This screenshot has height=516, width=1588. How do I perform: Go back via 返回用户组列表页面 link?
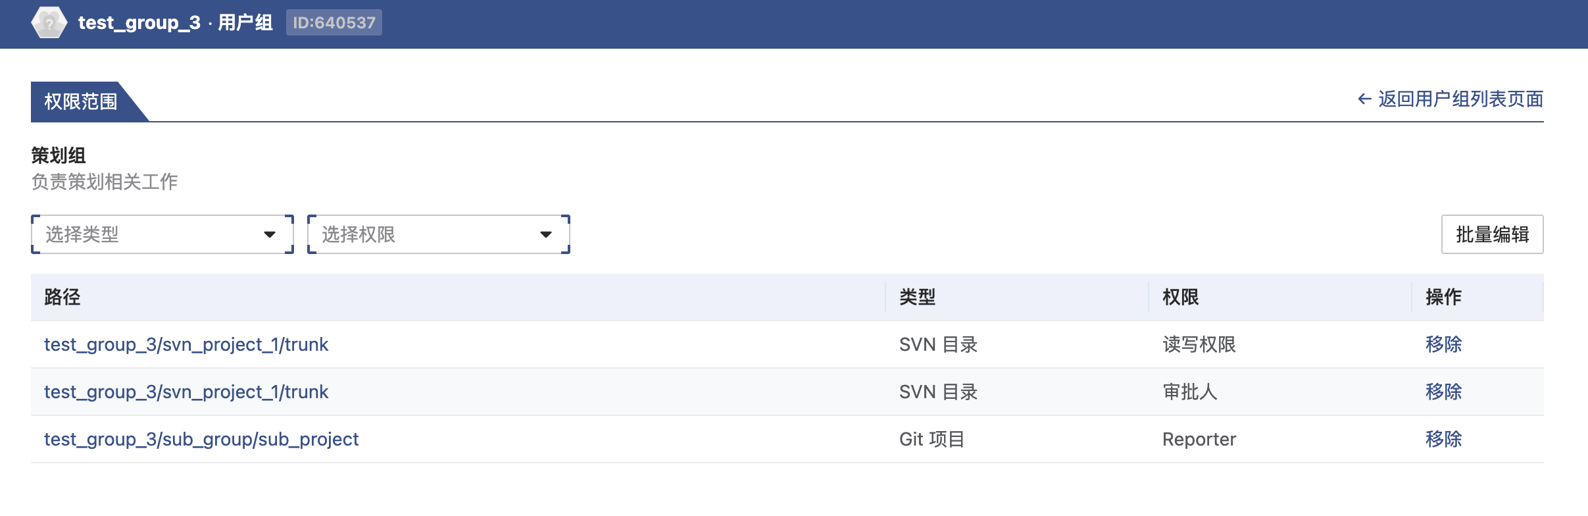(x=1460, y=99)
